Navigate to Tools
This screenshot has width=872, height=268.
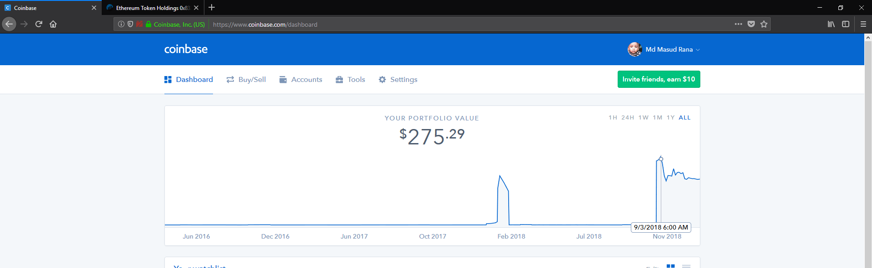click(x=350, y=79)
